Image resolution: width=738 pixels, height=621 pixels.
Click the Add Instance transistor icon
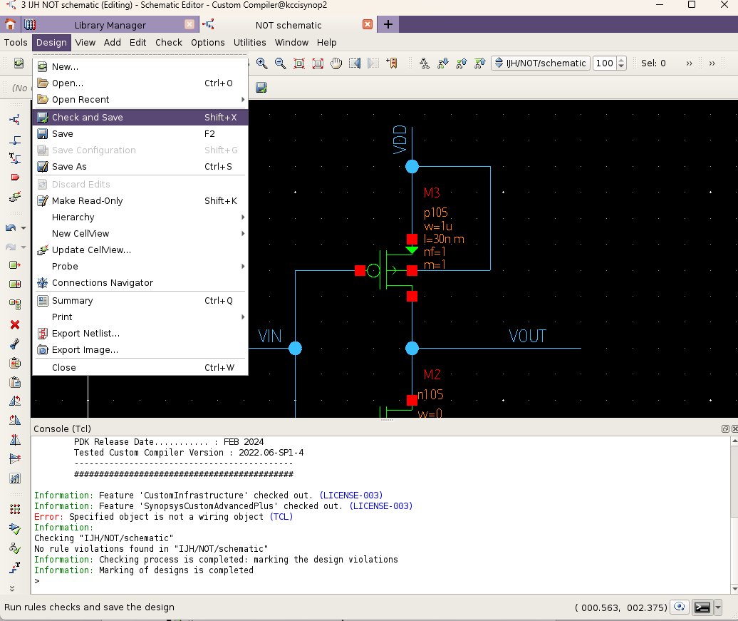pos(15,120)
